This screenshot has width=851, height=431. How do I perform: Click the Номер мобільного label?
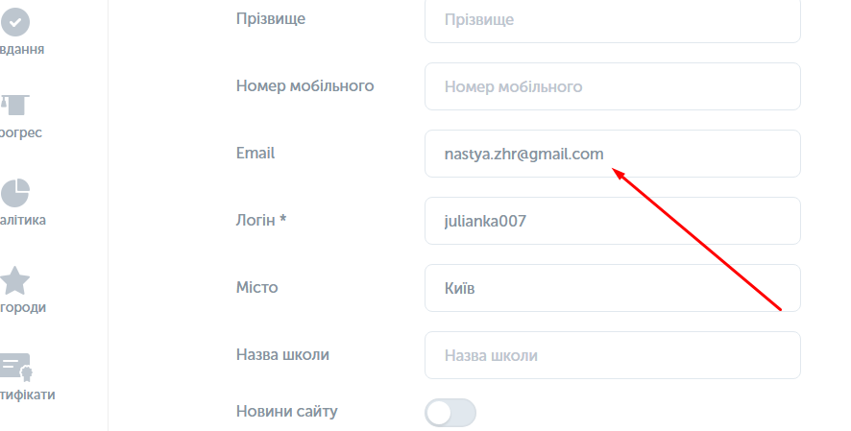pyautogui.click(x=305, y=85)
